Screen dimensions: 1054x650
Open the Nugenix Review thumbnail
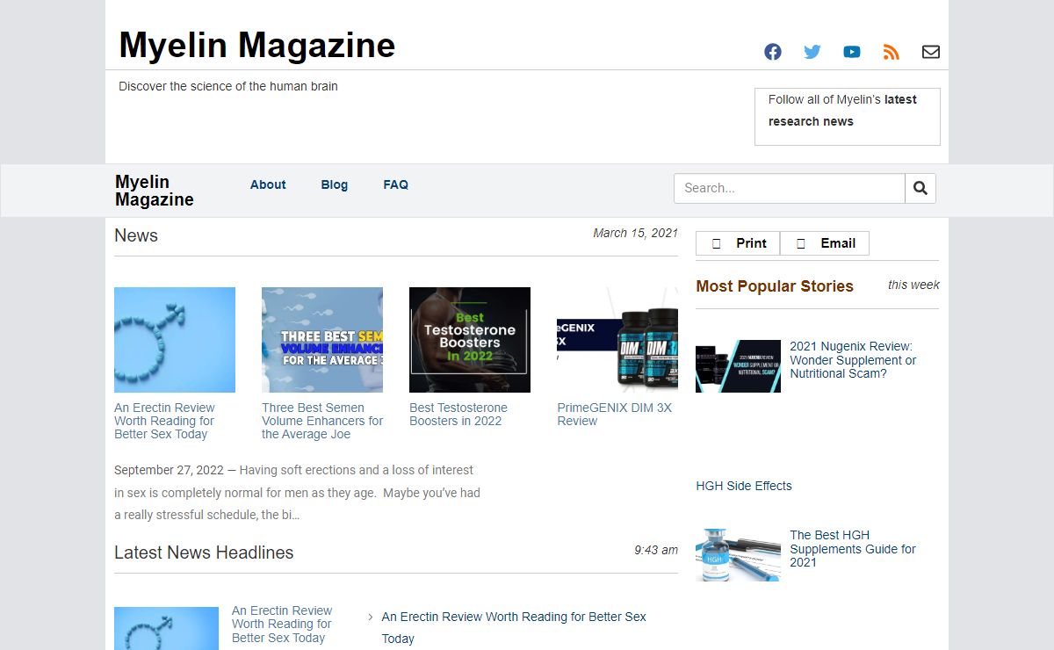(x=738, y=366)
